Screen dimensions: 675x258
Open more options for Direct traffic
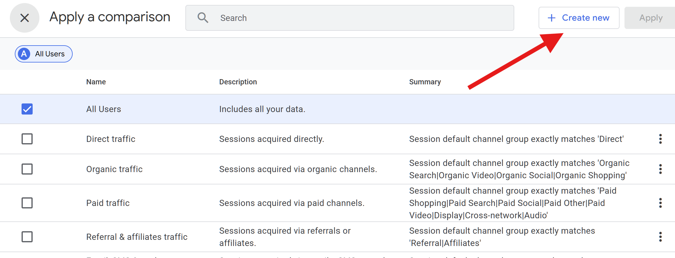point(660,139)
